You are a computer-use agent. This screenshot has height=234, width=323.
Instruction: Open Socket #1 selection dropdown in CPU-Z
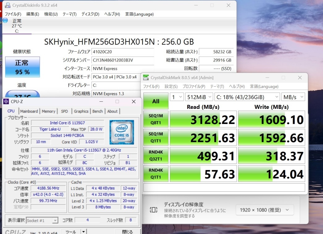point(42,220)
